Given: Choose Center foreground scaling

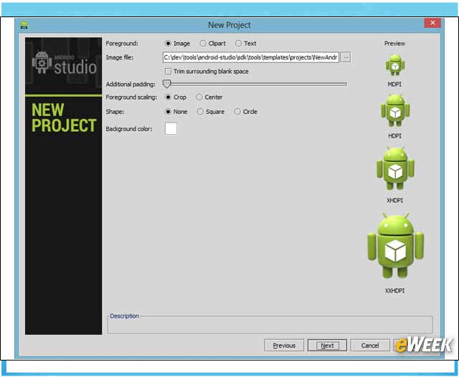Looking at the screenshot, I should (199, 97).
